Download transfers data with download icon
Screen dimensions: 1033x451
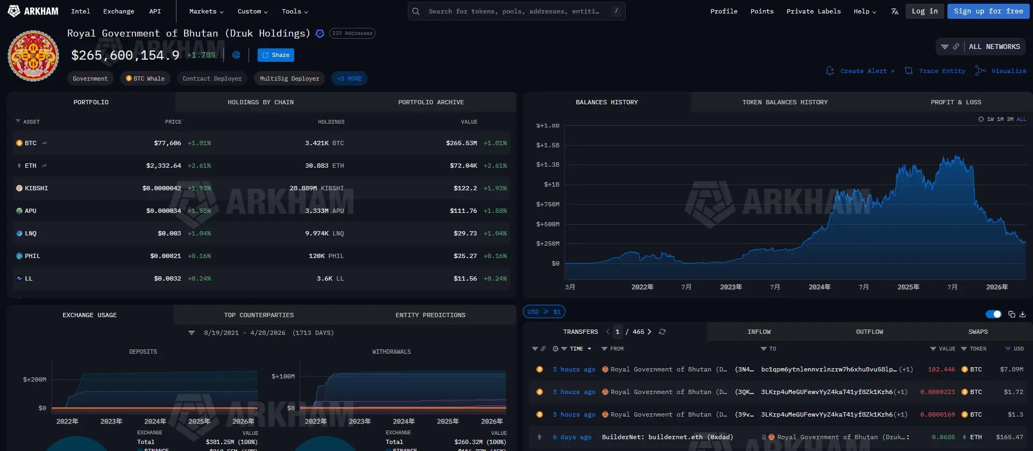1022,314
